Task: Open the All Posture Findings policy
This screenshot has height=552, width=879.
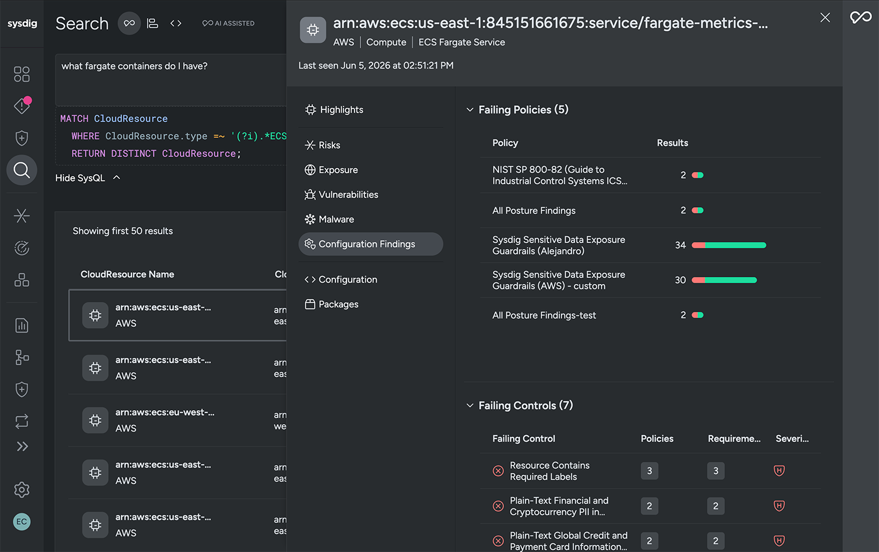Action: [651, 211]
